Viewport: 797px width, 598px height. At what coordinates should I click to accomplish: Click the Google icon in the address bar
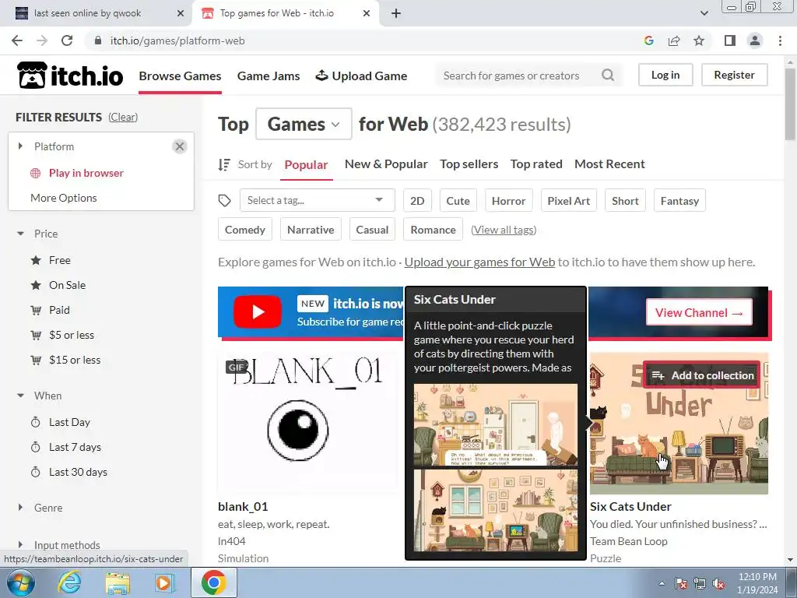click(x=648, y=40)
